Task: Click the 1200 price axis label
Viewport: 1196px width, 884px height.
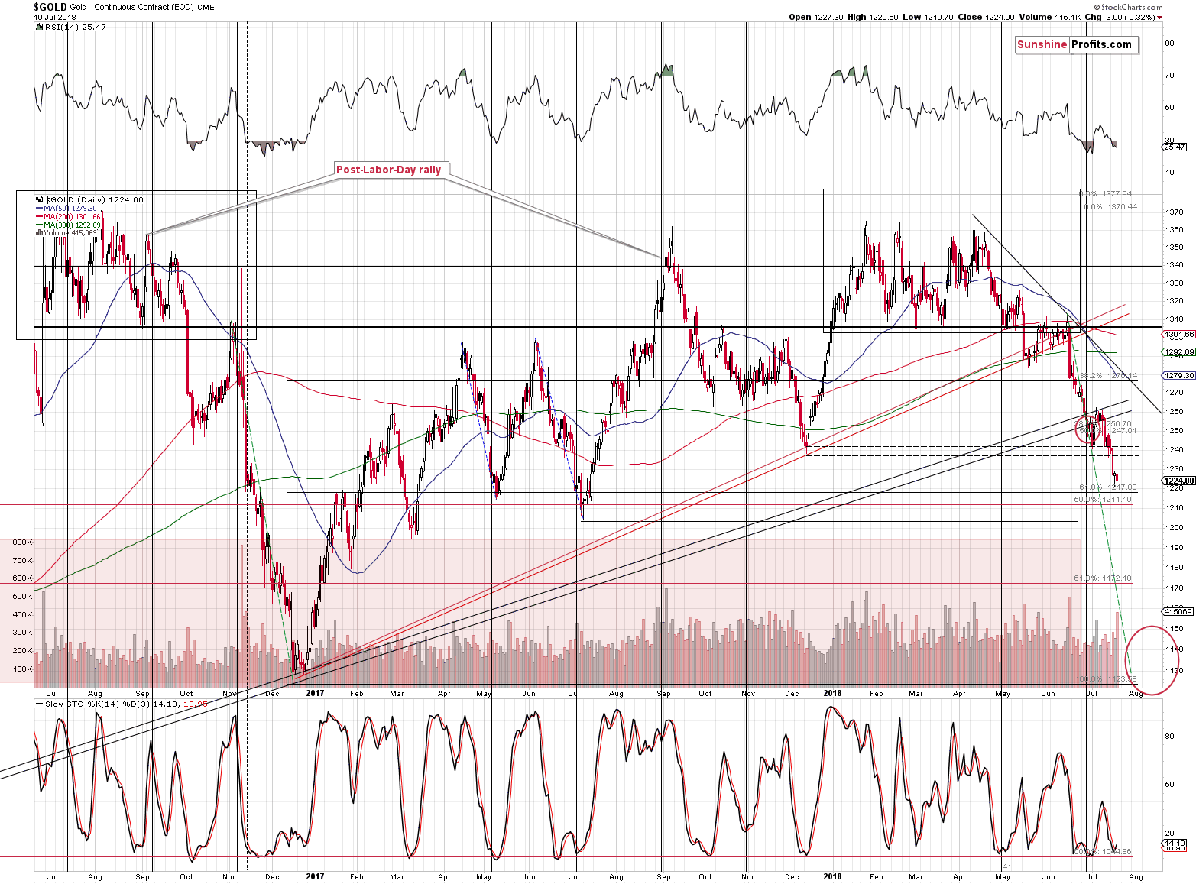Action: pyautogui.click(x=1175, y=528)
